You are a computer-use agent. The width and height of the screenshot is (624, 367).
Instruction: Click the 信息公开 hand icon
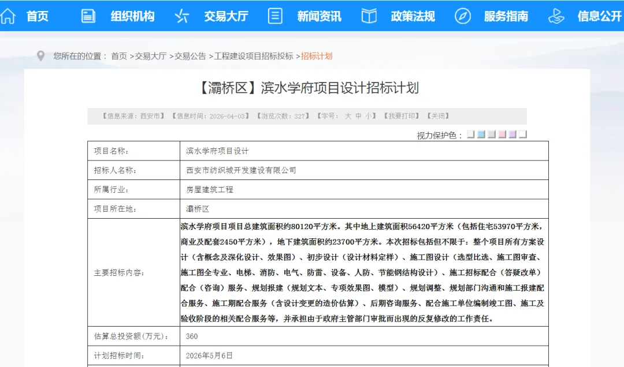556,16
